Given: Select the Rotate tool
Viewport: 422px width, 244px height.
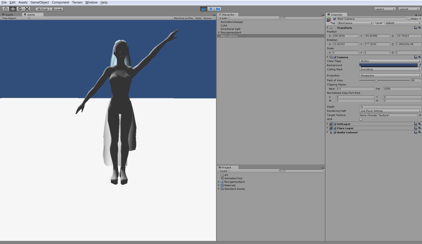Looking at the screenshot, I should point(20,9).
